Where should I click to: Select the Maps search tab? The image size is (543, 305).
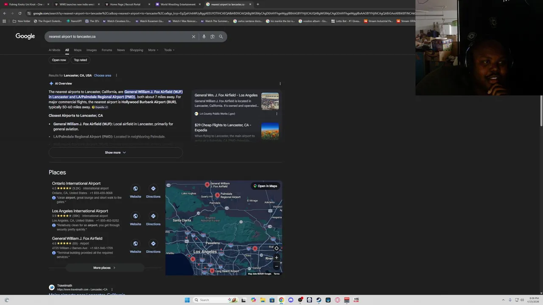click(x=78, y=50)
